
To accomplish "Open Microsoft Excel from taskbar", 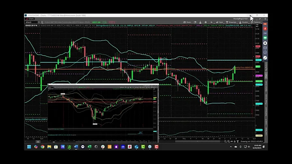I will [89, 147].
